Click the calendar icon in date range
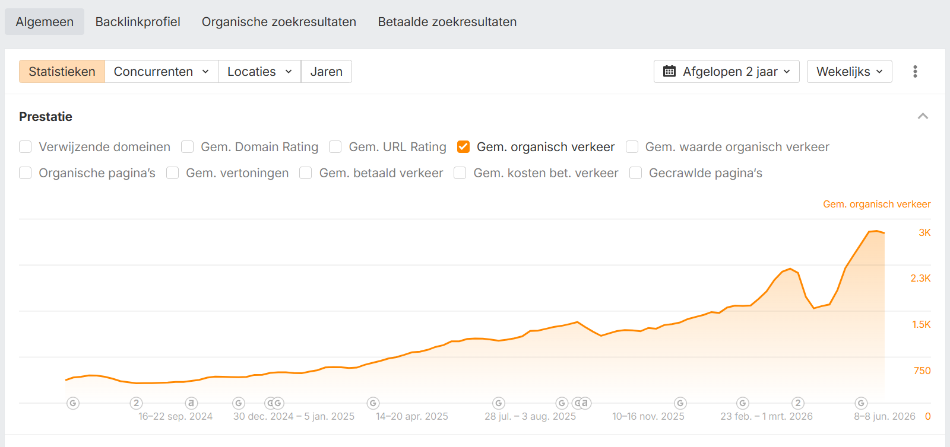950x447 pixels. pyautogui.click(x=669, y=72)
